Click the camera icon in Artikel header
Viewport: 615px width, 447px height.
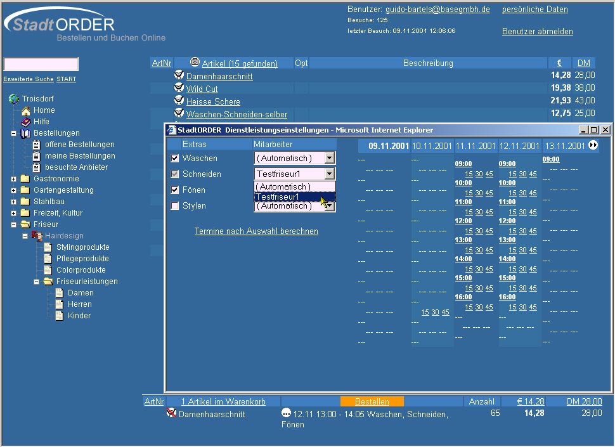point(195,62)
